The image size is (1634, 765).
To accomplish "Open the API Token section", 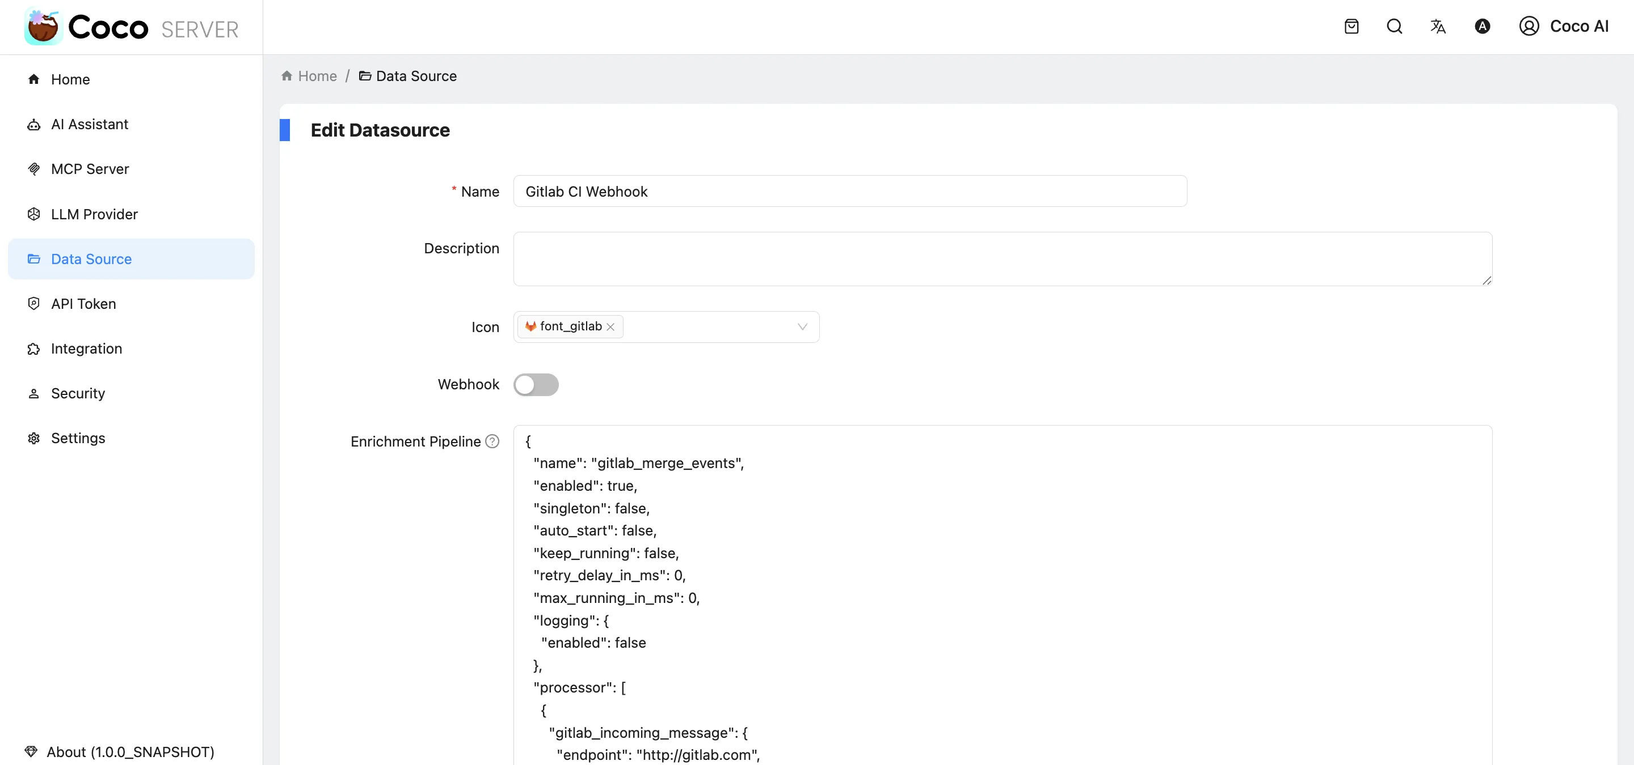I will (x=83, y=303).
